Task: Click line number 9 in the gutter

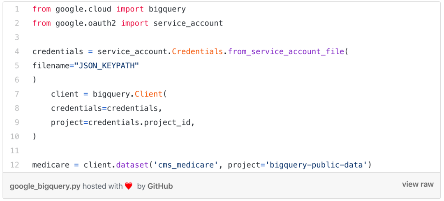Action: point(17,122)
